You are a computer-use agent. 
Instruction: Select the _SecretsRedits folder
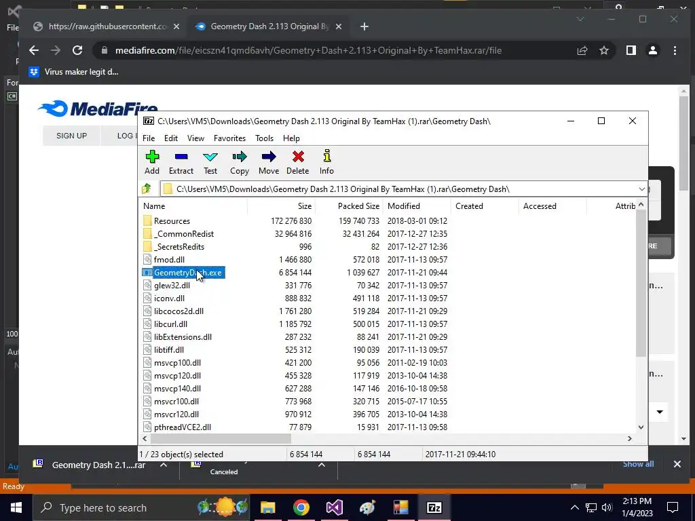tap(179, 247)
